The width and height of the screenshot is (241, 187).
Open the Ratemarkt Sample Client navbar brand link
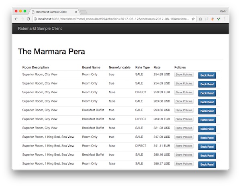(40, 28)
